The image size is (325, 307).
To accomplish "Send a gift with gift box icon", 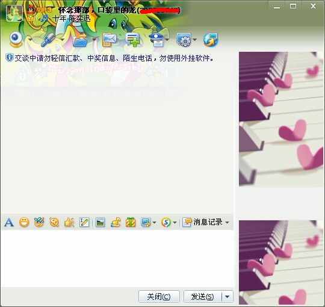I will click(131, 223).
